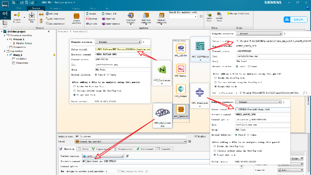This screenshot has height=175, width=311.
Task: Switch to the Tagging ribbon tab
Action: tap(75, 8)
